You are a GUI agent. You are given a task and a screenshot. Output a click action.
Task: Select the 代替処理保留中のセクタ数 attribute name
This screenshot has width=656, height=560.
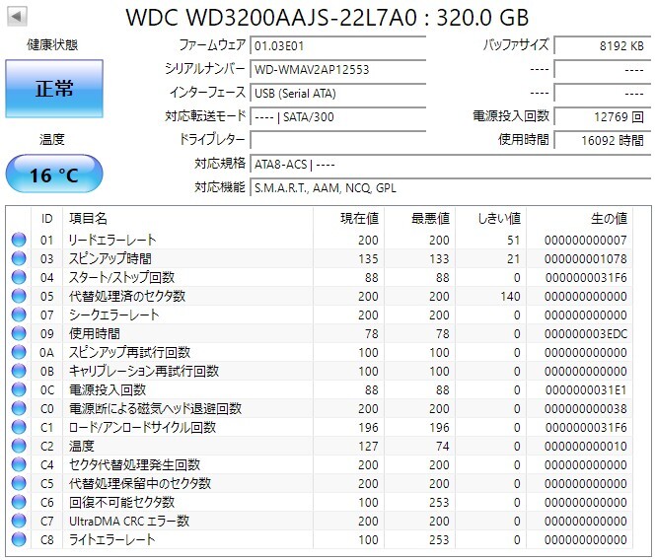click(x=140, y=483)
